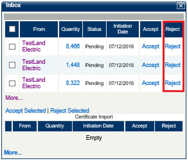The height and width of the screenshot is (161, 188).
Task: Accept the 8,466 quantity transfer
Action: 151,46
